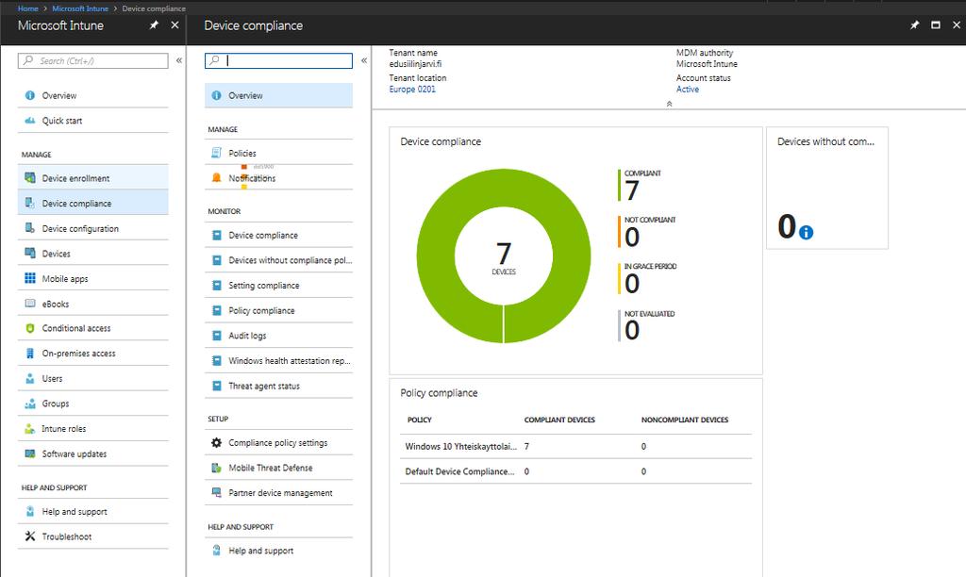The image size is (966, 577).
Task: Click the Noncompliant devices column header
Action: 685,420
